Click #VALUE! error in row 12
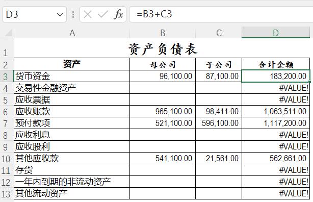Viewport: 313px width, 202px height. 276,182
